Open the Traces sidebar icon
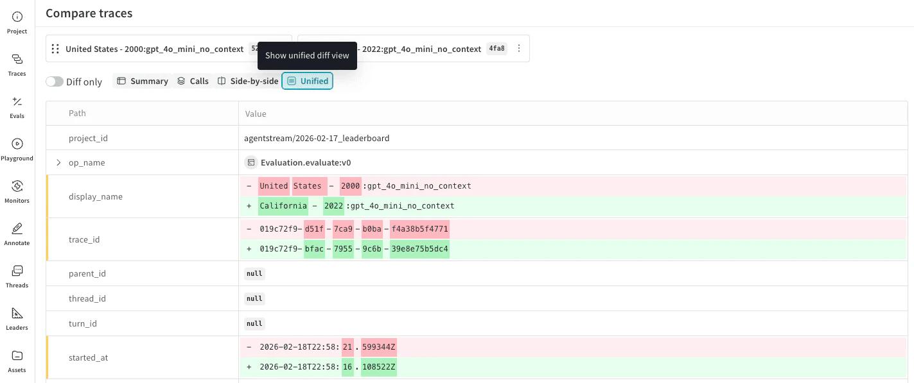The height and width of the screenshot is (383, 914). 17,65
